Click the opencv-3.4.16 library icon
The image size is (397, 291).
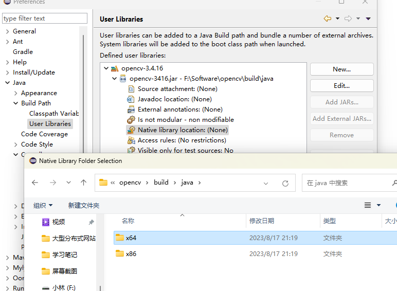115,68
